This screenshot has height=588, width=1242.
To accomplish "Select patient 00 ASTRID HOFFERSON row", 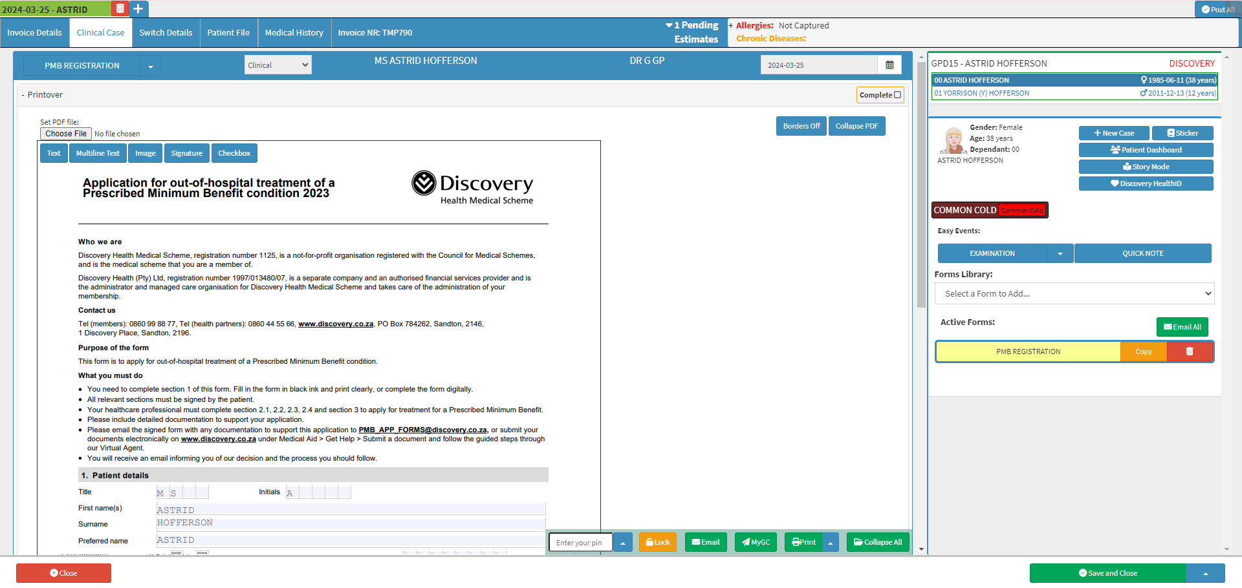I will pos(1074,80).
